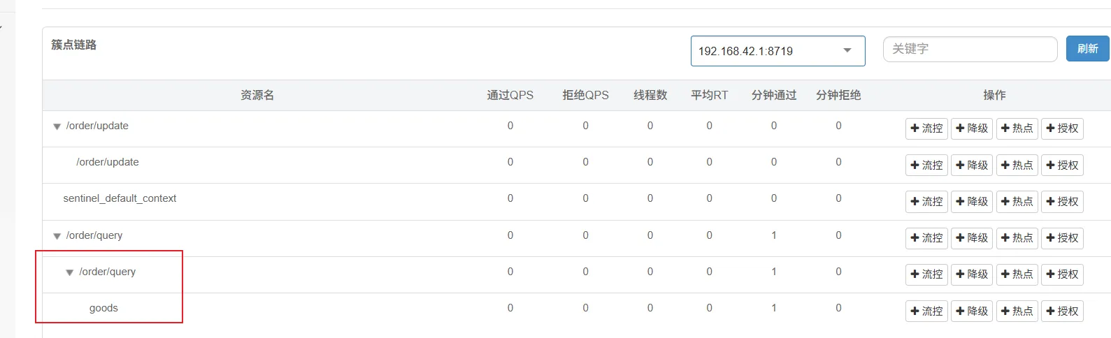
Task: Open the machine address dropdown 192.168.42.1:8719
Action: [x=777, y=51]
